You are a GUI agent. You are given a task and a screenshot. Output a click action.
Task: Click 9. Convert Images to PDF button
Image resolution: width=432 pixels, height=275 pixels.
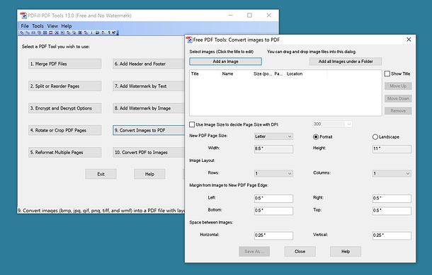pos(149,130)
